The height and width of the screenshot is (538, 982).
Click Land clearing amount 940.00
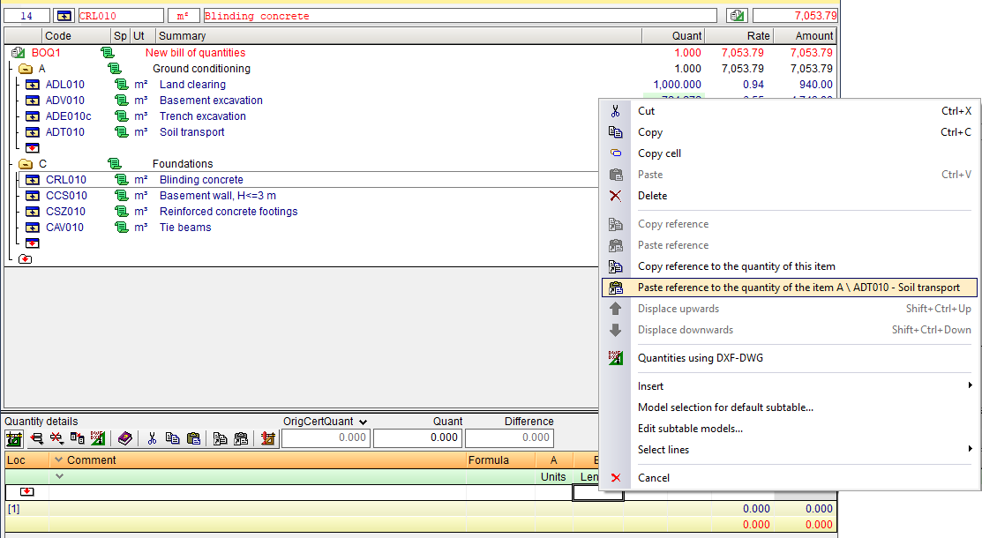pos(815,85)
